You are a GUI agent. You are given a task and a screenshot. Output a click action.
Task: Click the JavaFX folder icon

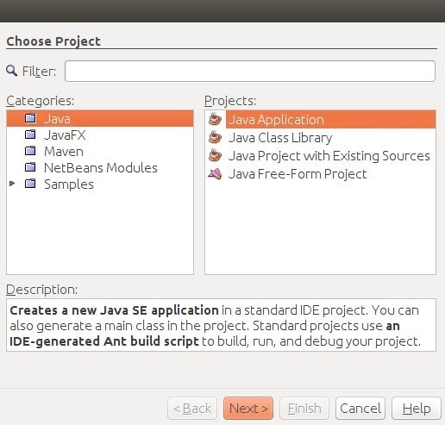(x=30, y=134)
